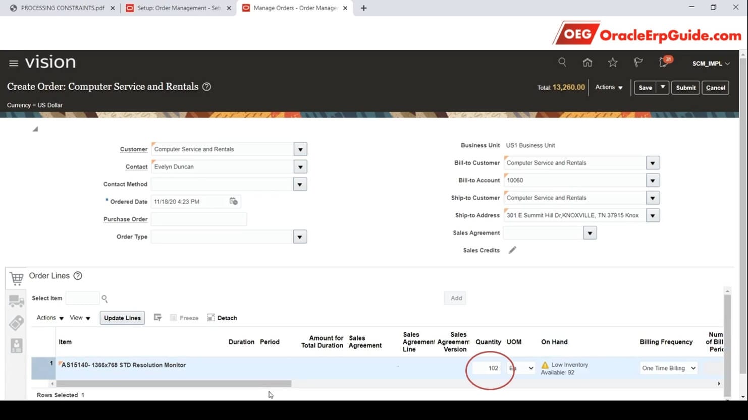
Task: Click the Customer label link
Action: click(134, 149)
